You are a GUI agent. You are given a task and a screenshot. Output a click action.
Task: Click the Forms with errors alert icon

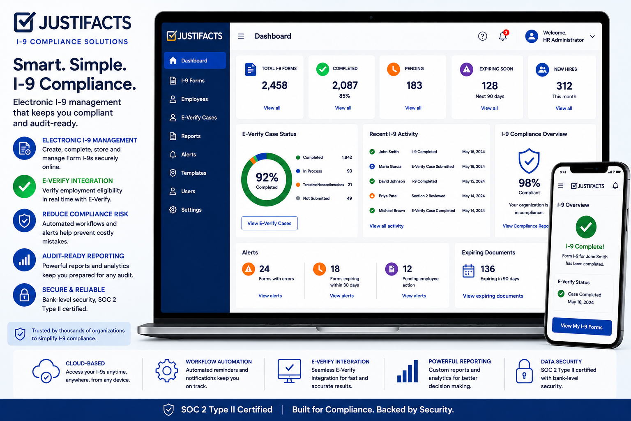pos(248,269)
